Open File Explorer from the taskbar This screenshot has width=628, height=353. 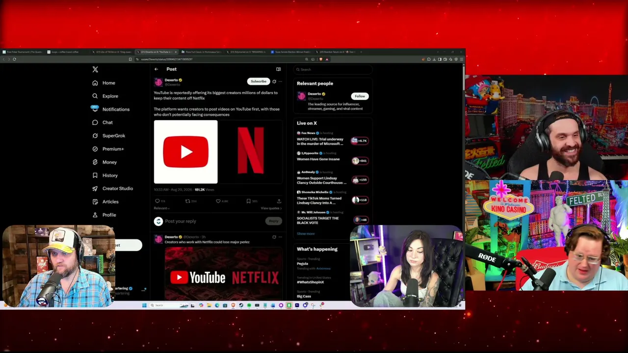click(x=209, y=305)
